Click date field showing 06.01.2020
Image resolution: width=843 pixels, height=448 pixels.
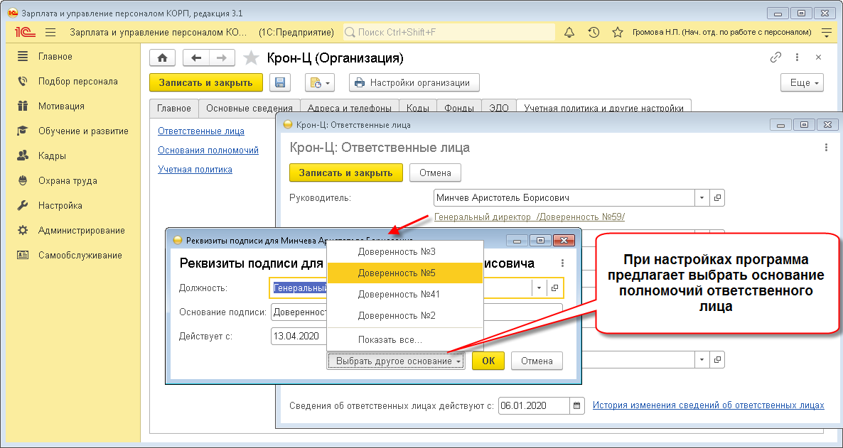[534, 405]
